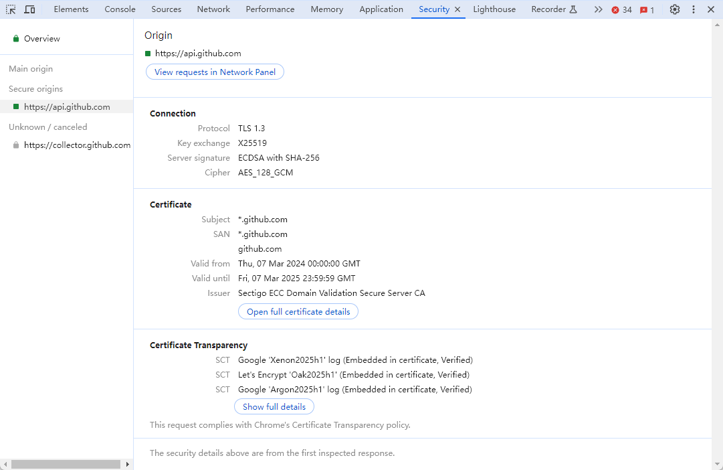The image size is (723, 470).
Task: Click the sidebar horizontal scrollbar right arrow
Action: [127, 464]
